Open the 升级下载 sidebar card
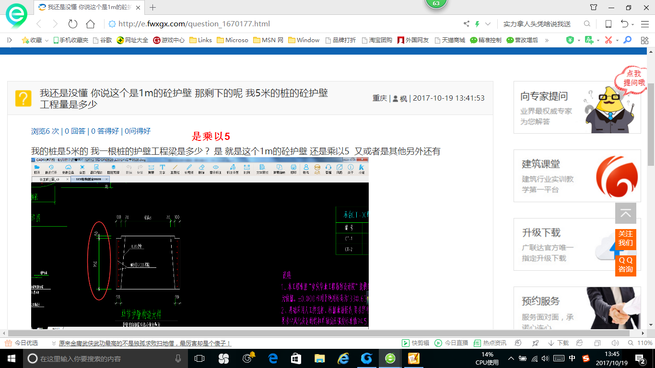The width and height of the screenshot is (655, 368). [x=577, y=244]
